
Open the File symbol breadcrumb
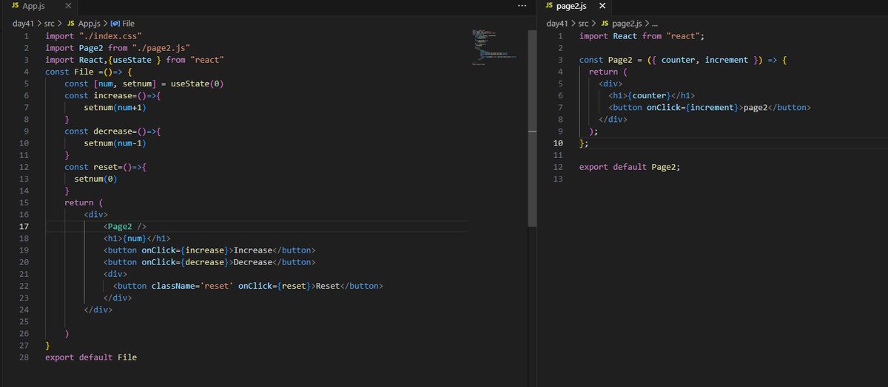[128, 24]
